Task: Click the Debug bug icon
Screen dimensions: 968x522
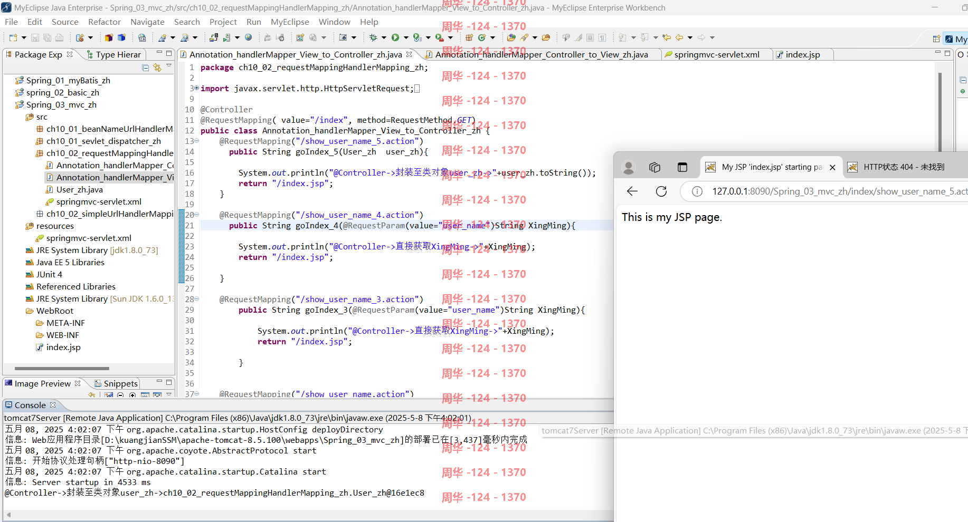Action: coord(373,37)
